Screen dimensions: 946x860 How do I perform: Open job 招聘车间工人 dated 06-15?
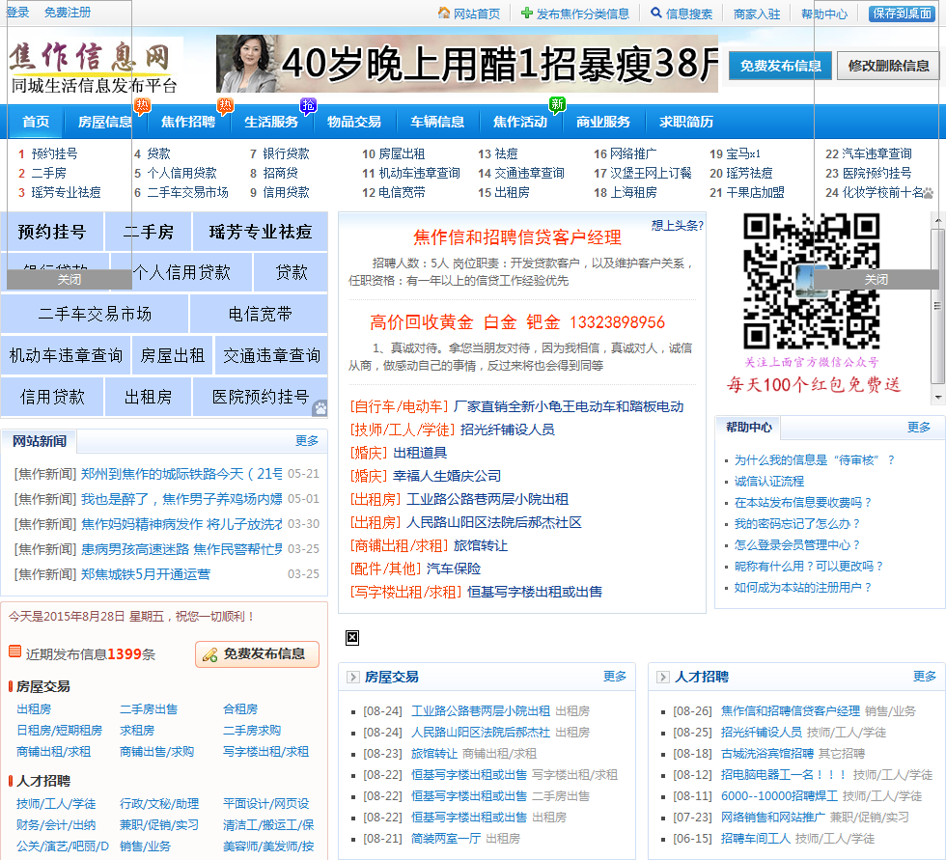click(x=755, y=839)
